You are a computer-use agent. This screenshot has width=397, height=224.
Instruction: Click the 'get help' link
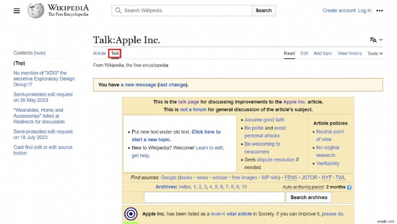pyautogui.click(x=140, y=155)
